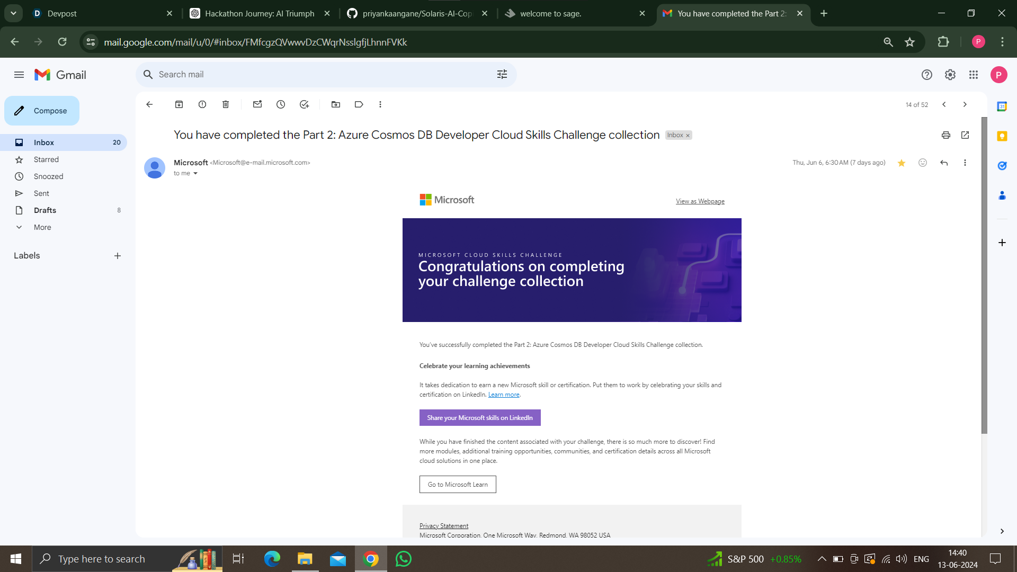Click the Report spam icon
This screenshot has height=572, width=1017.
202,104
